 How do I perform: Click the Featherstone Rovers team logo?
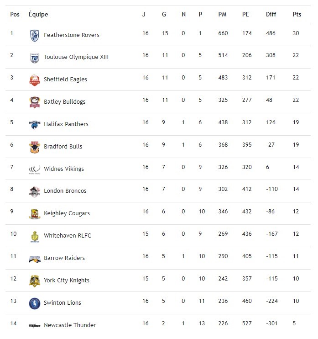coord(34,35)
